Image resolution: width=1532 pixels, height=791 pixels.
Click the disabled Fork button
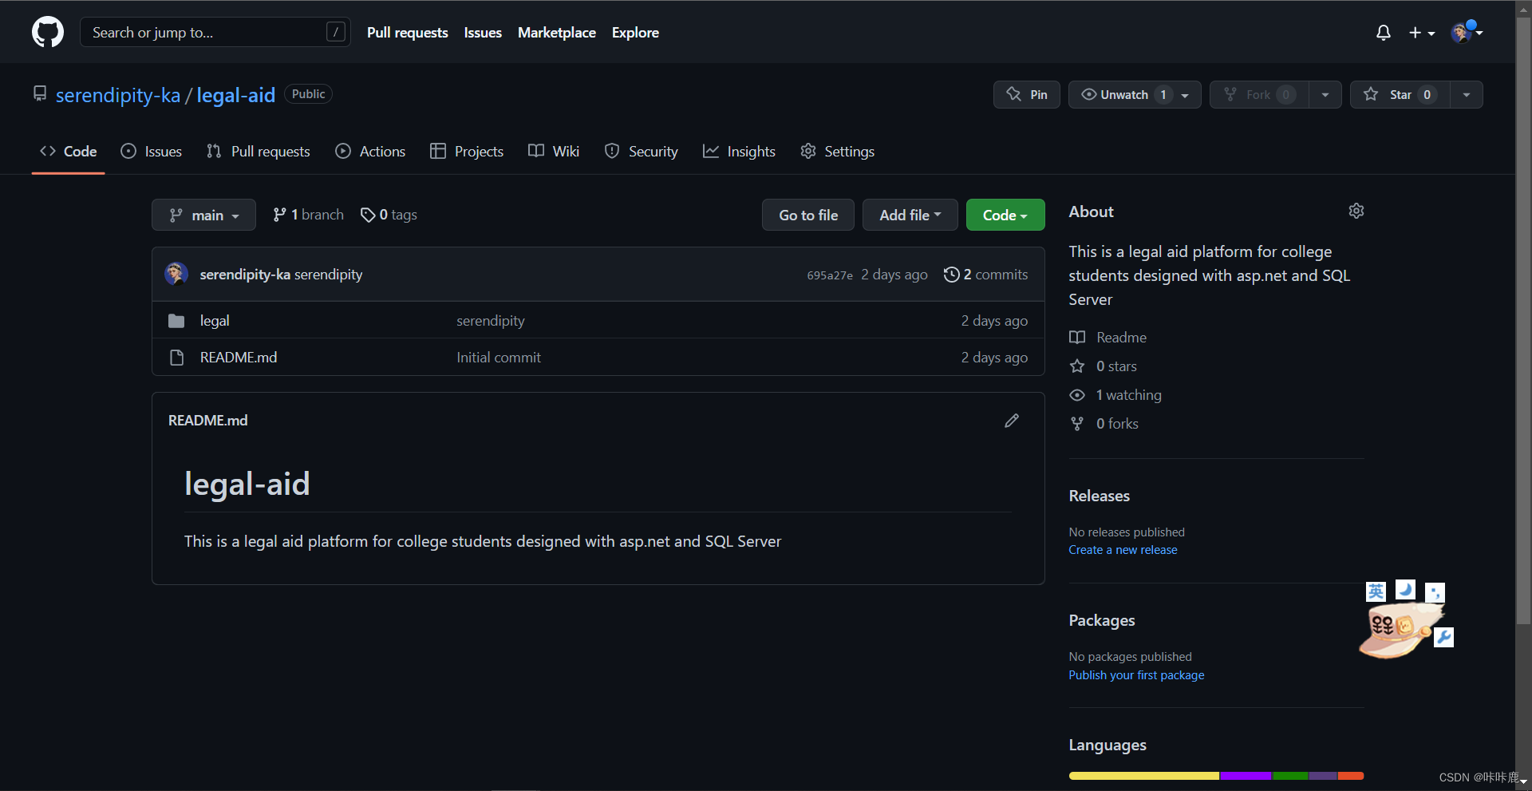point(1259,94)
